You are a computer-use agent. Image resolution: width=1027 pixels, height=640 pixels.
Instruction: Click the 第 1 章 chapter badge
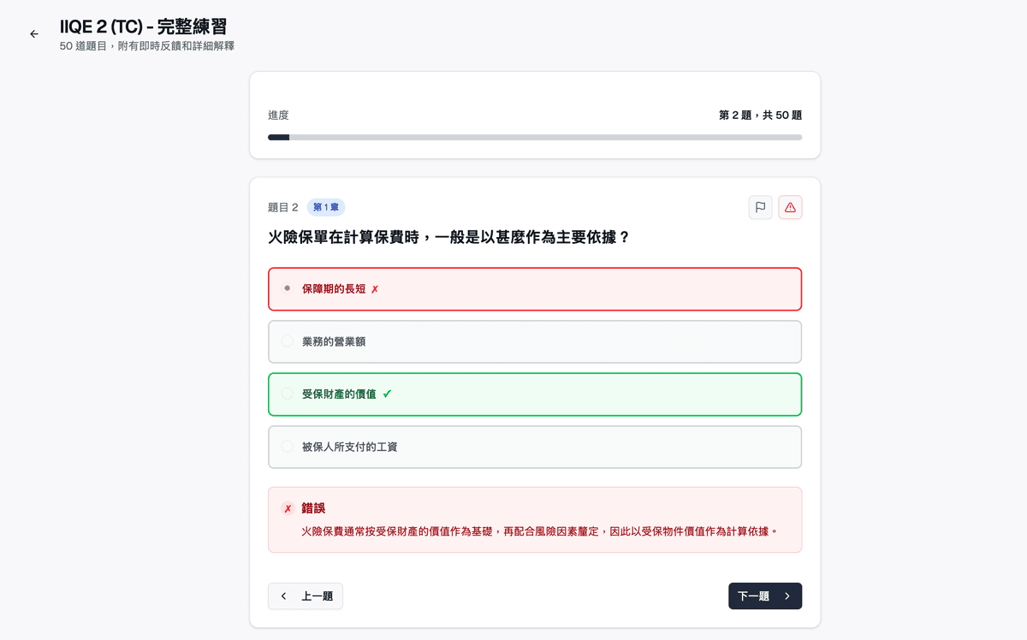[x=325, y=207]
